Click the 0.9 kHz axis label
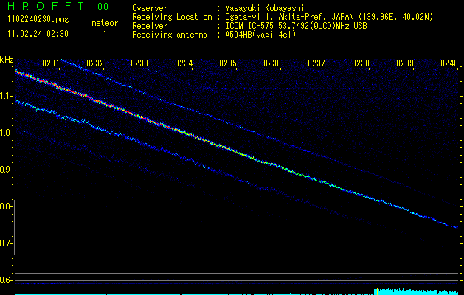 5,170
